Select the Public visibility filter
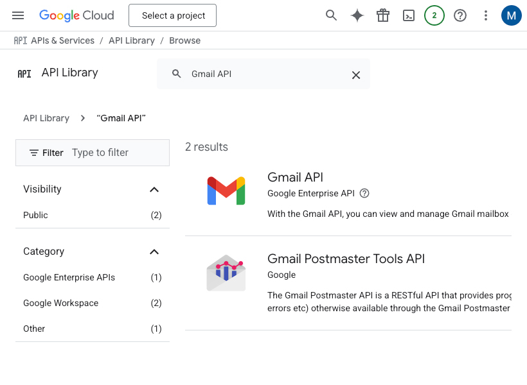The image size is (527, 385). [x=93, y=215]
